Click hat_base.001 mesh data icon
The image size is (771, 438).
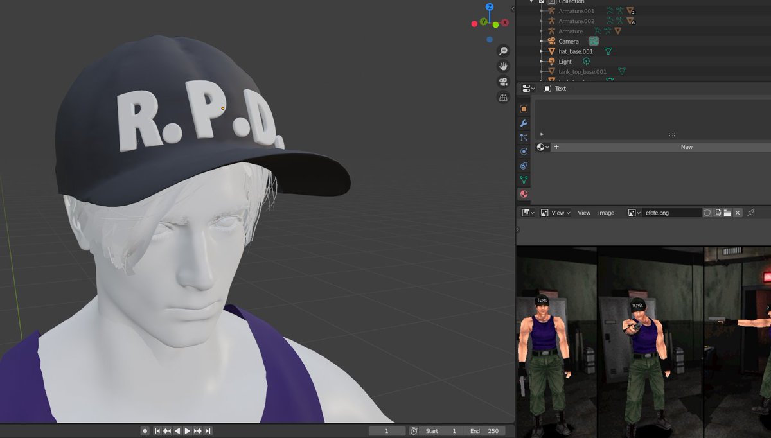[608, 51]
